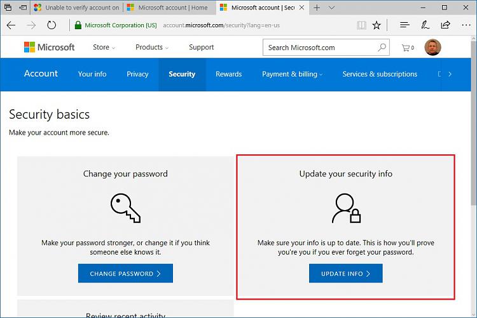
Task: Open Services & subscriptions tab
Action: click(380, 74)
